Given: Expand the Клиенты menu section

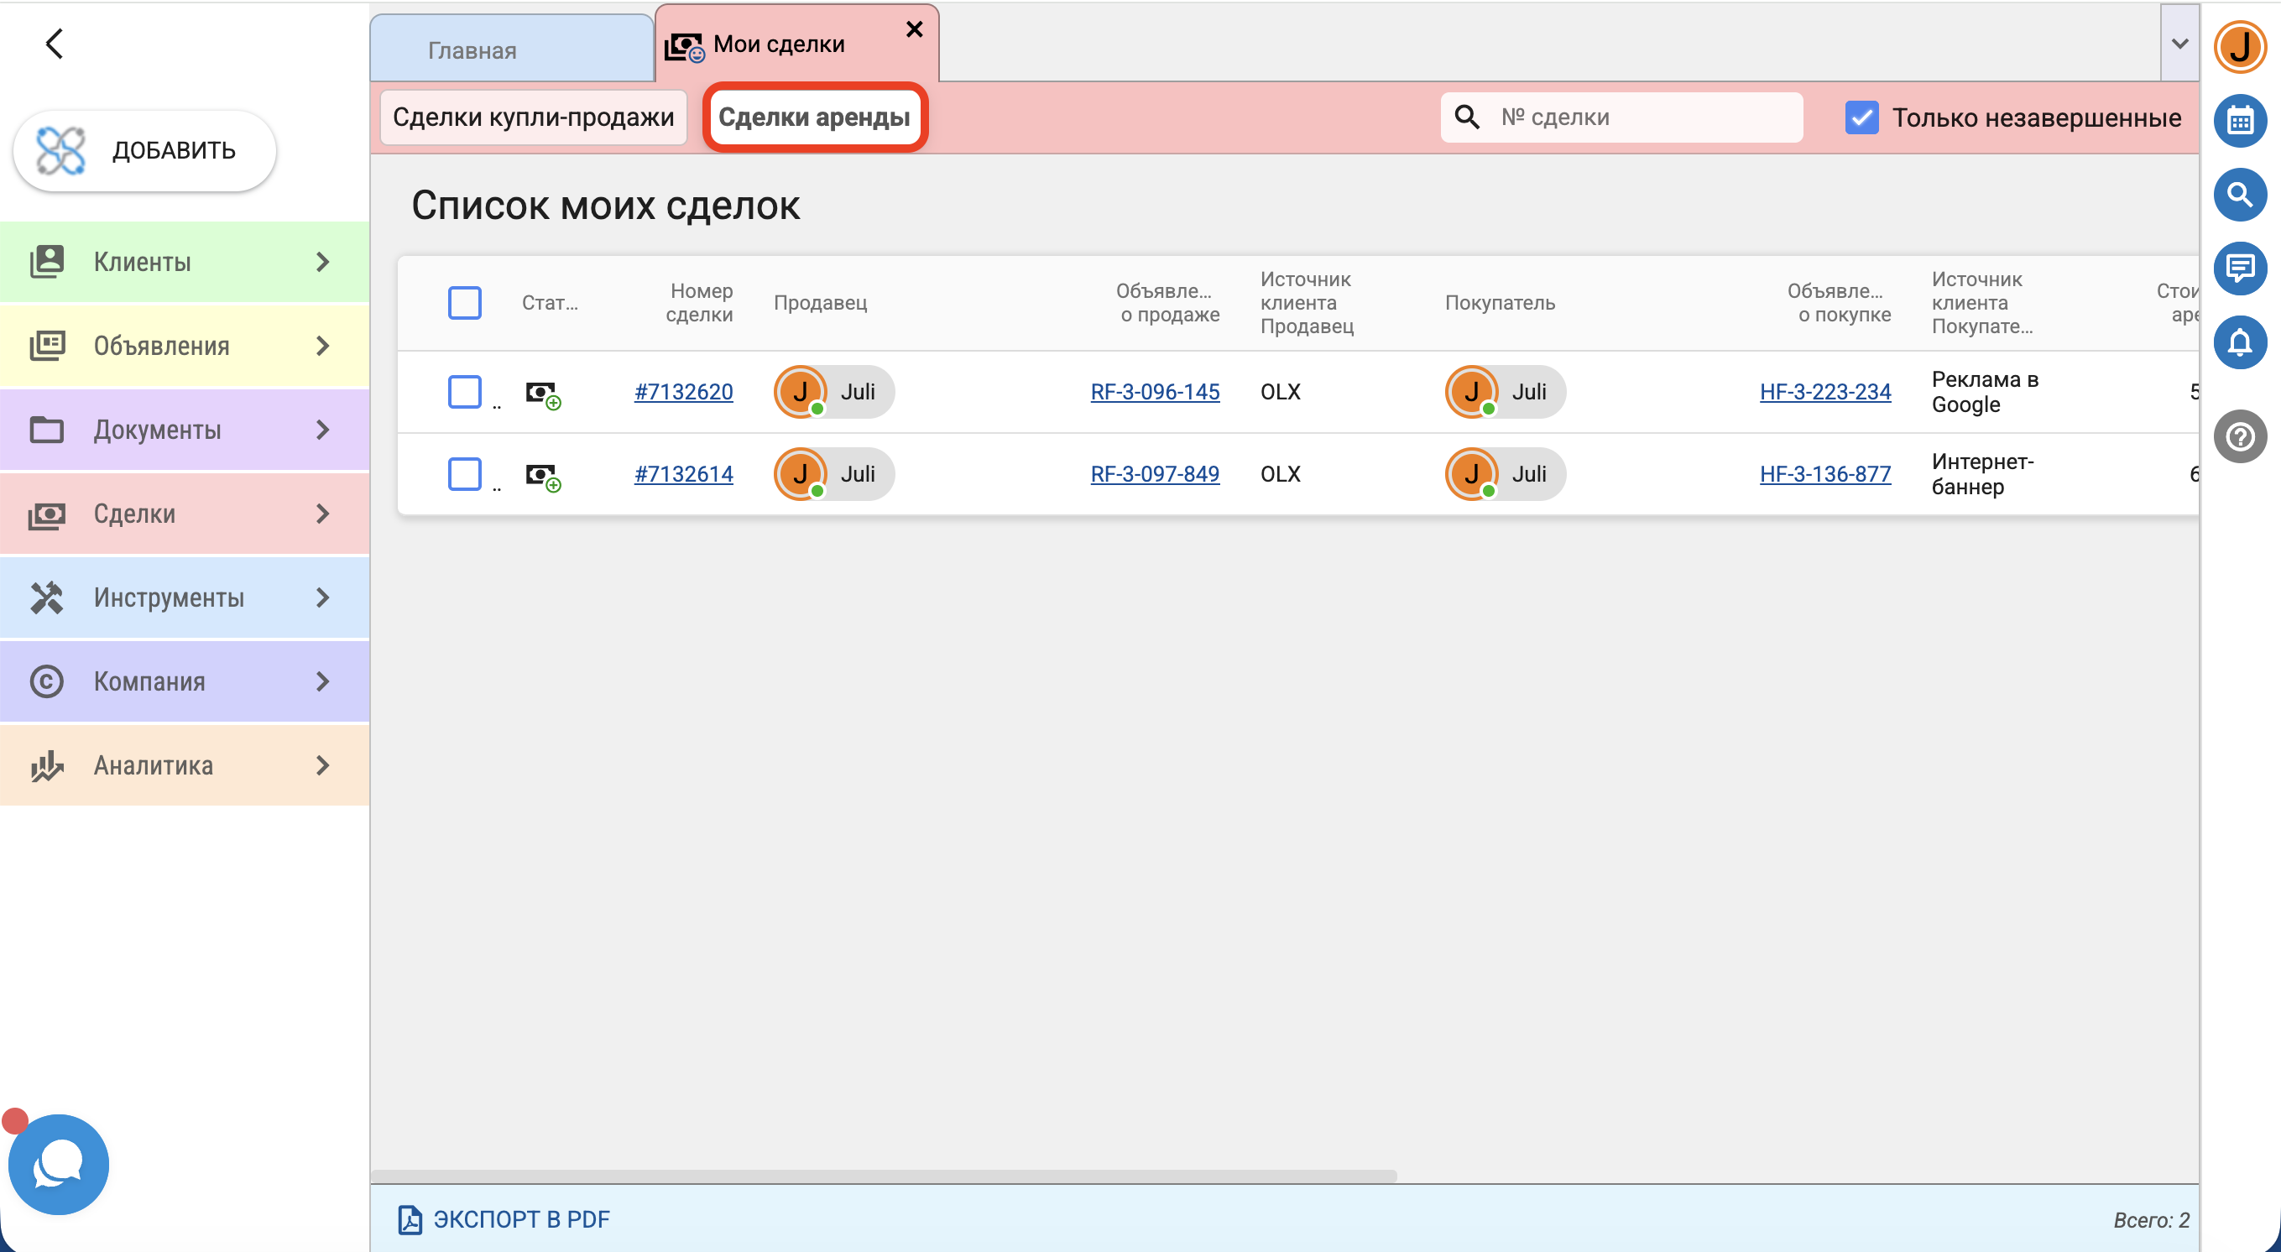Looking at the screenshot, I should pyautogui.click(x=184, y=262).
